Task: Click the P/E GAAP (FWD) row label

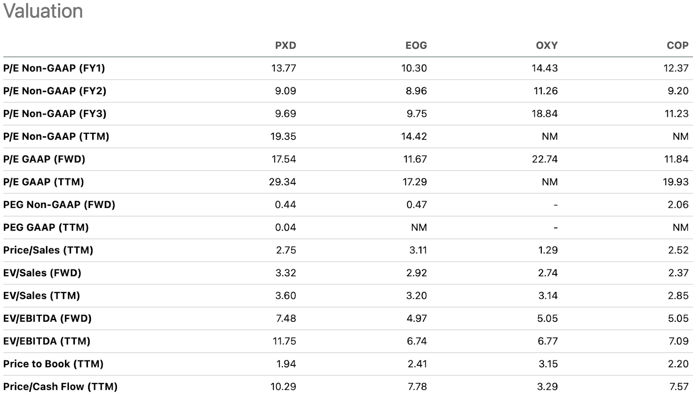Action: tap(44, 159)
